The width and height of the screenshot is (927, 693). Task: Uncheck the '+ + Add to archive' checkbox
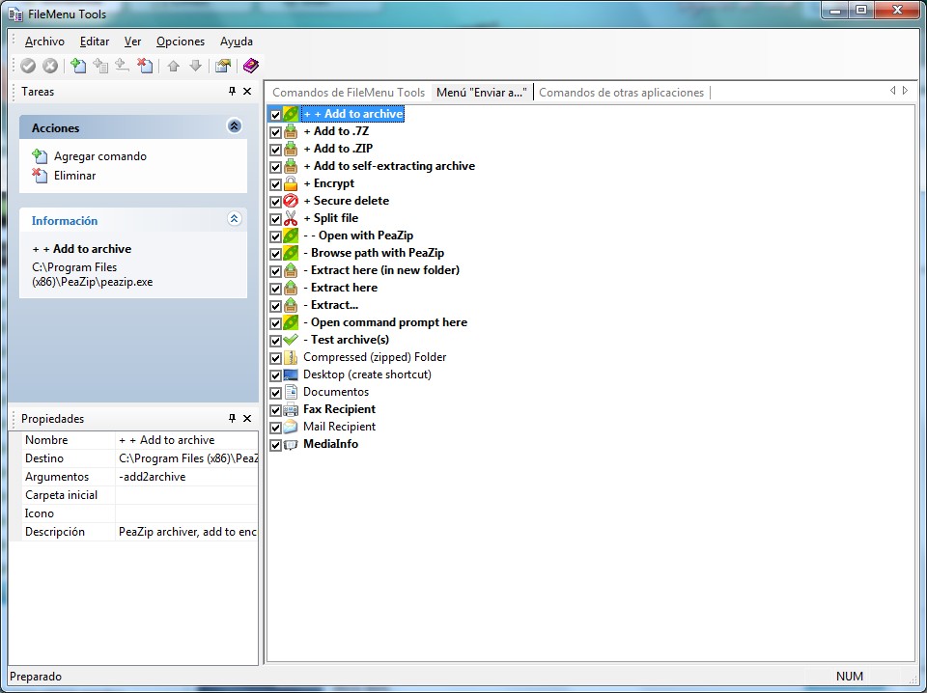pos(275,115)
